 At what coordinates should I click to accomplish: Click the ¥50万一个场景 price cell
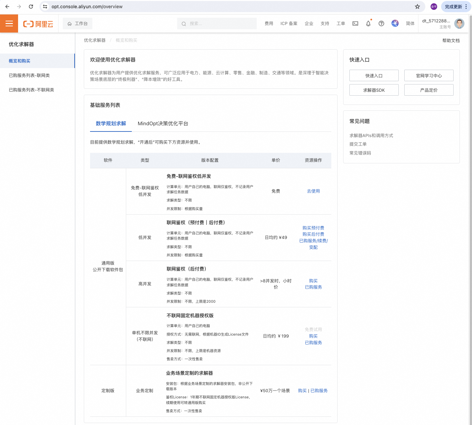(x=275, y=390)
